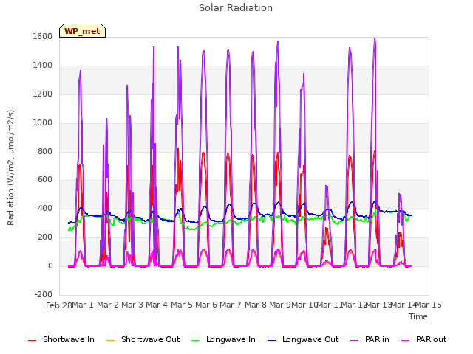This screenshot has width=473, height=354.
Task: Click the Mar 4 x-axis label
Action: point(157,305)
